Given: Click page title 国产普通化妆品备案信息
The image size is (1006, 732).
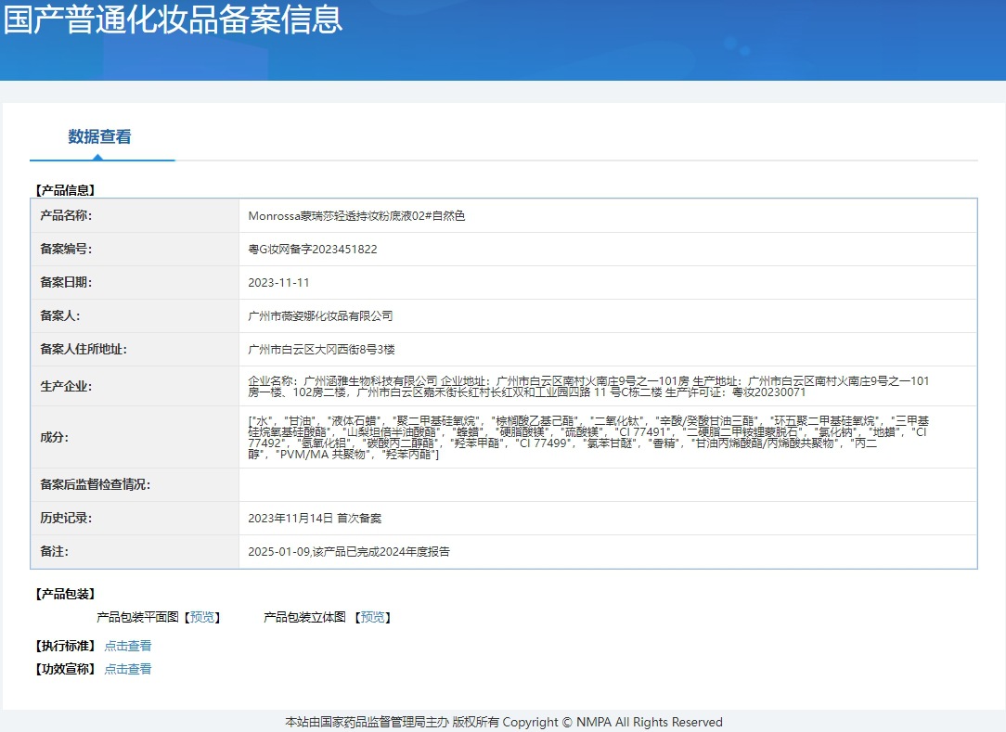Looking at the screenshot, I should click(174, 19).
